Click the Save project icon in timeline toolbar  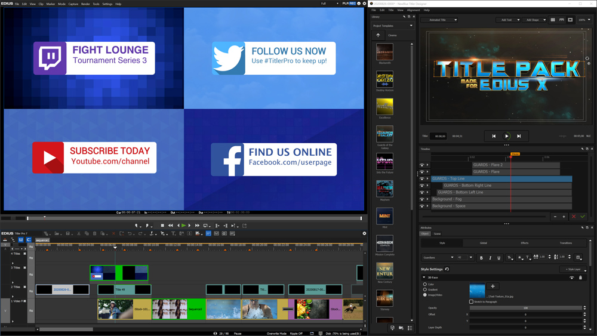pos(68,233)
